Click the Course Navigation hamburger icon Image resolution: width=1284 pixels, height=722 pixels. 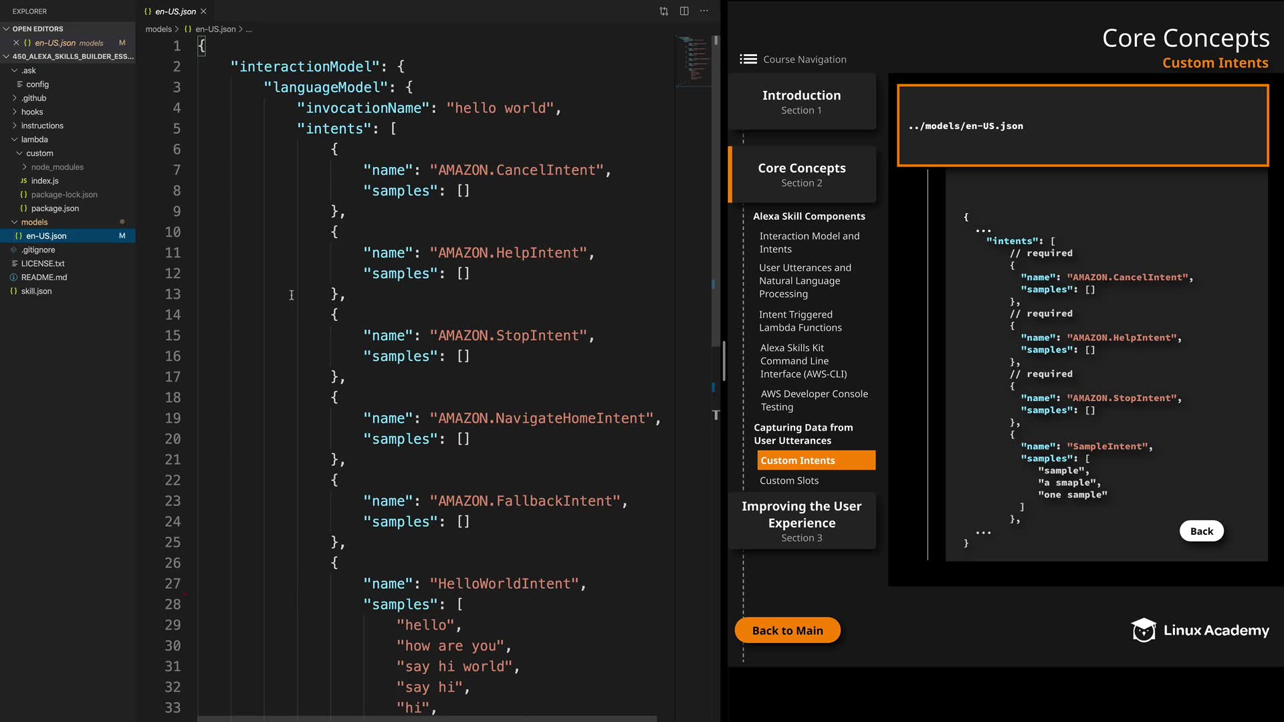pos(748,59)
